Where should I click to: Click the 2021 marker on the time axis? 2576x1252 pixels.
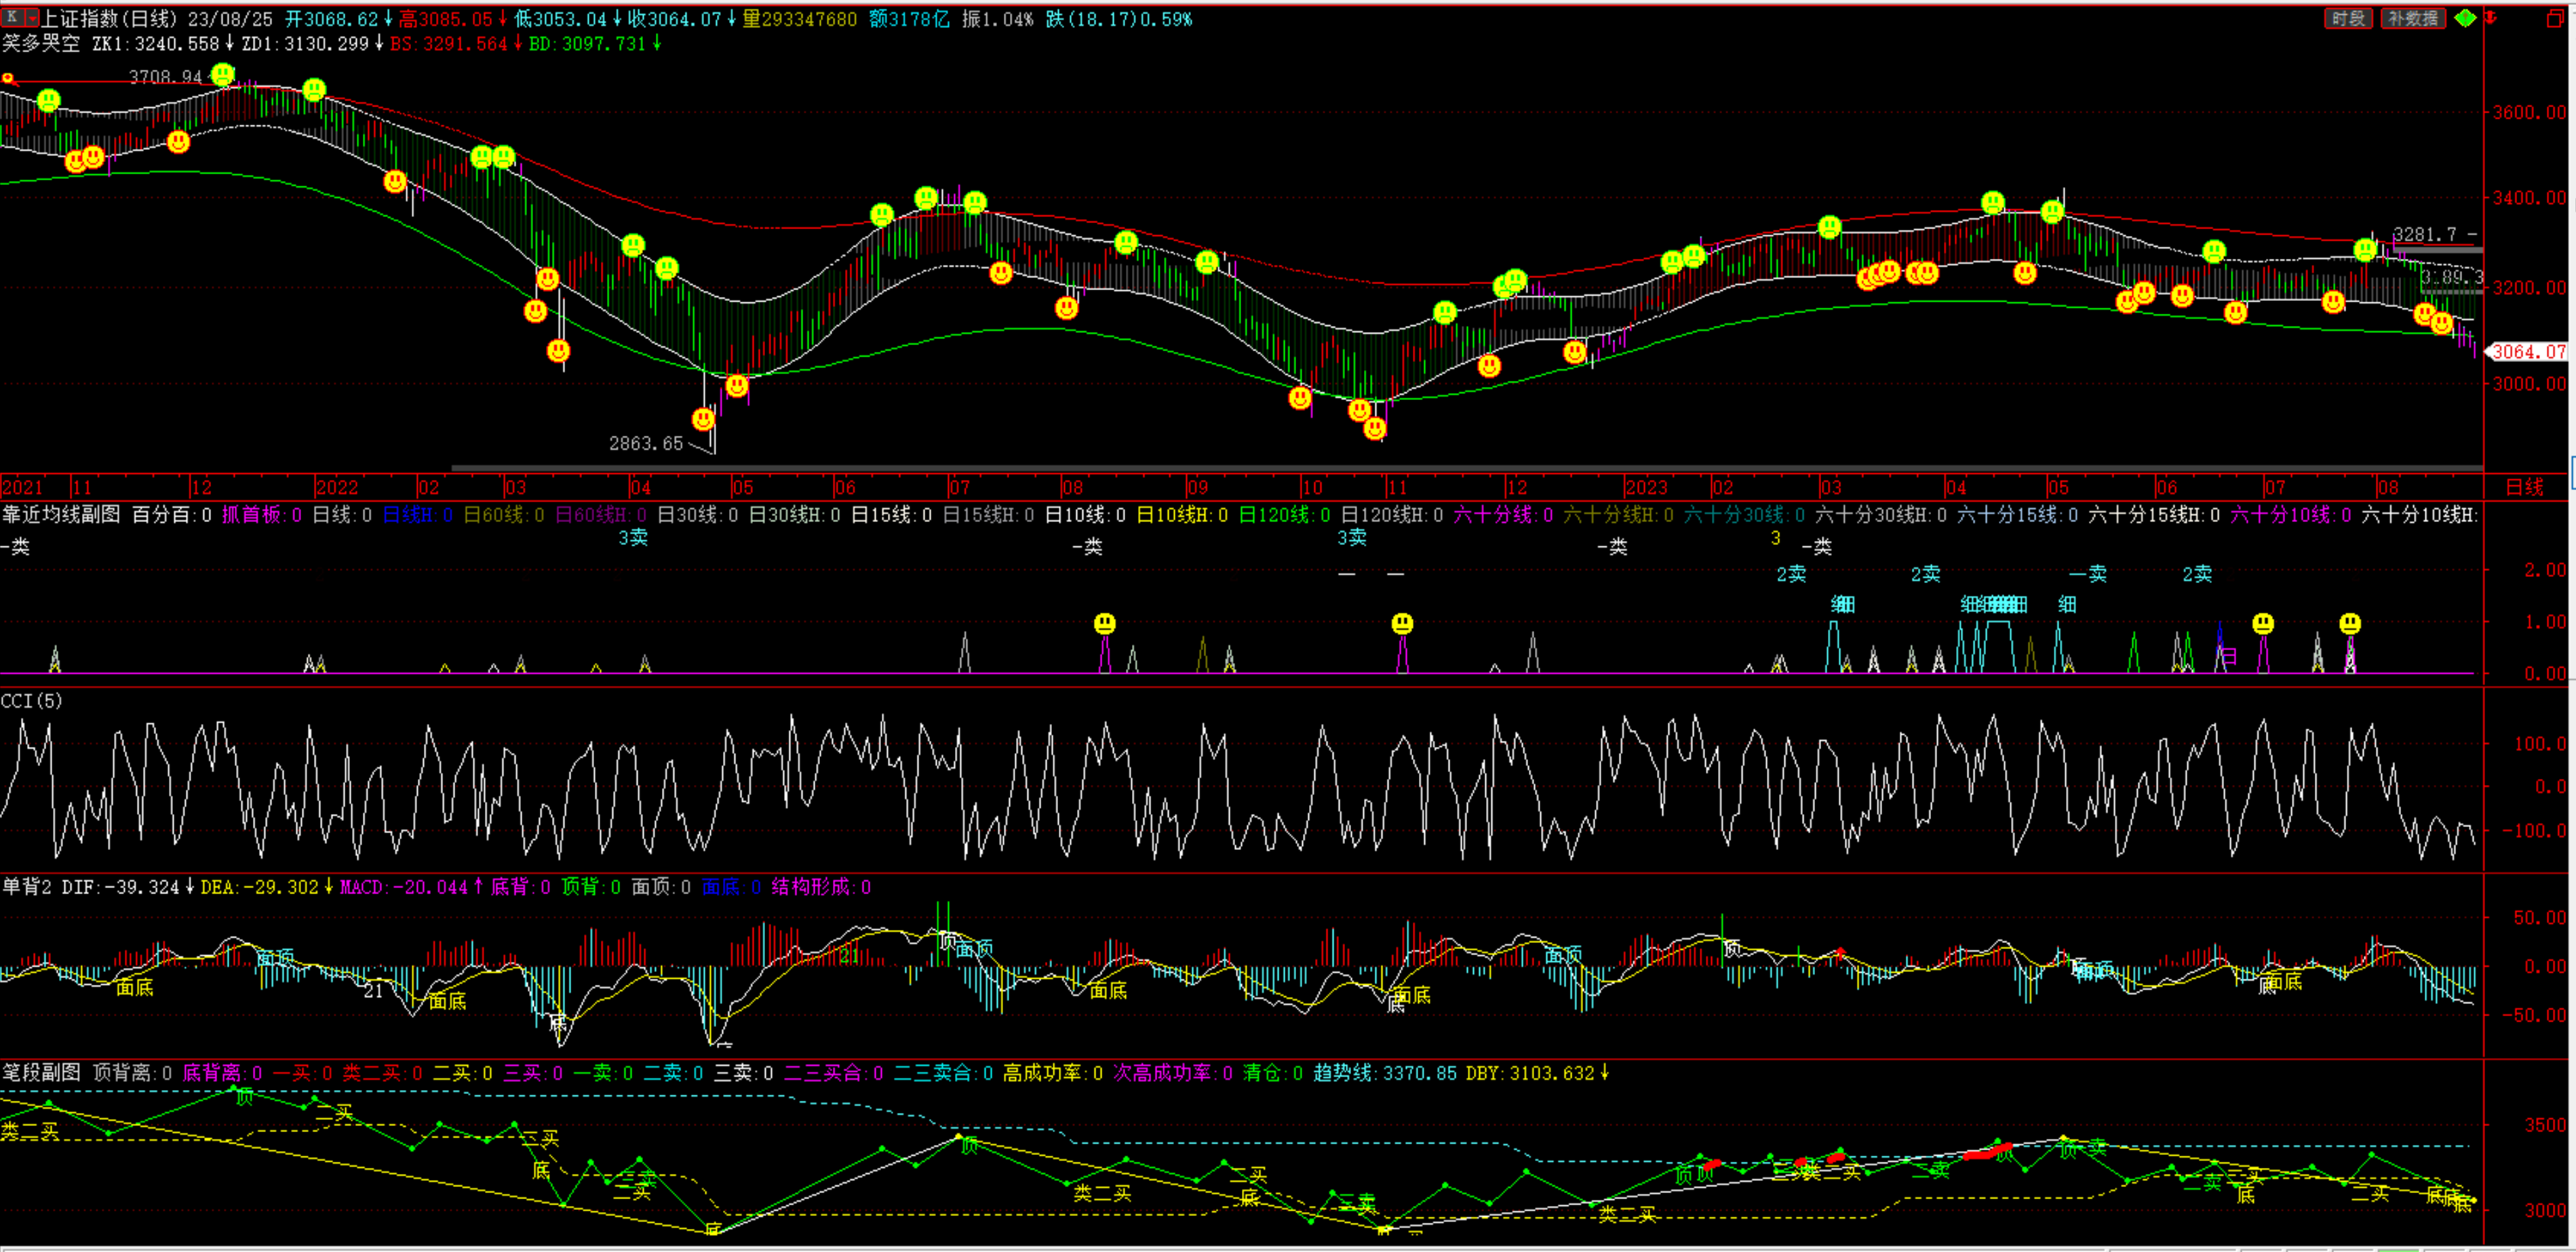click(23, 487)
